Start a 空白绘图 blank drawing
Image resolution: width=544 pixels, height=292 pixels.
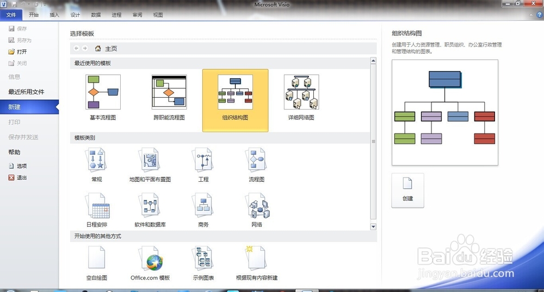[x=96, y=263]
